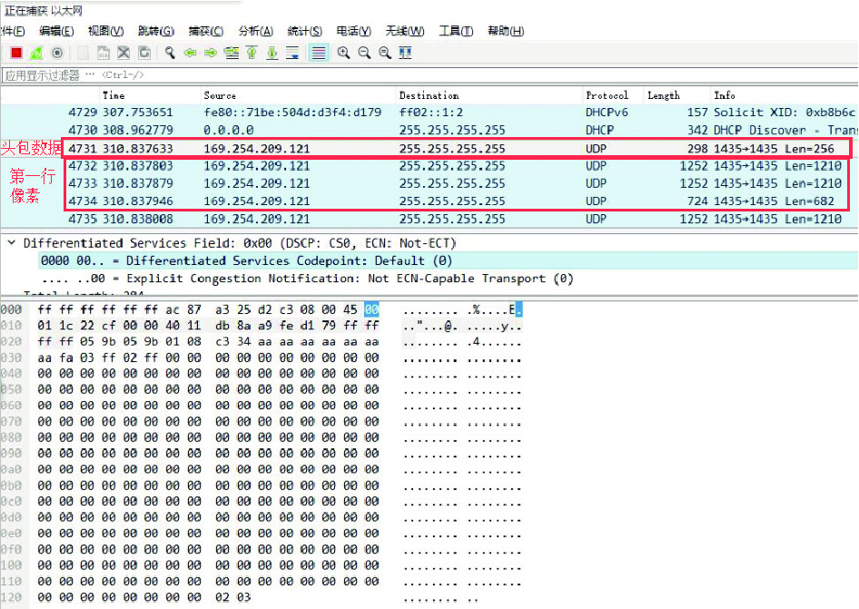859x609 pixels.
Task: Open the 无线(W) menu
Action: (405, 31)
